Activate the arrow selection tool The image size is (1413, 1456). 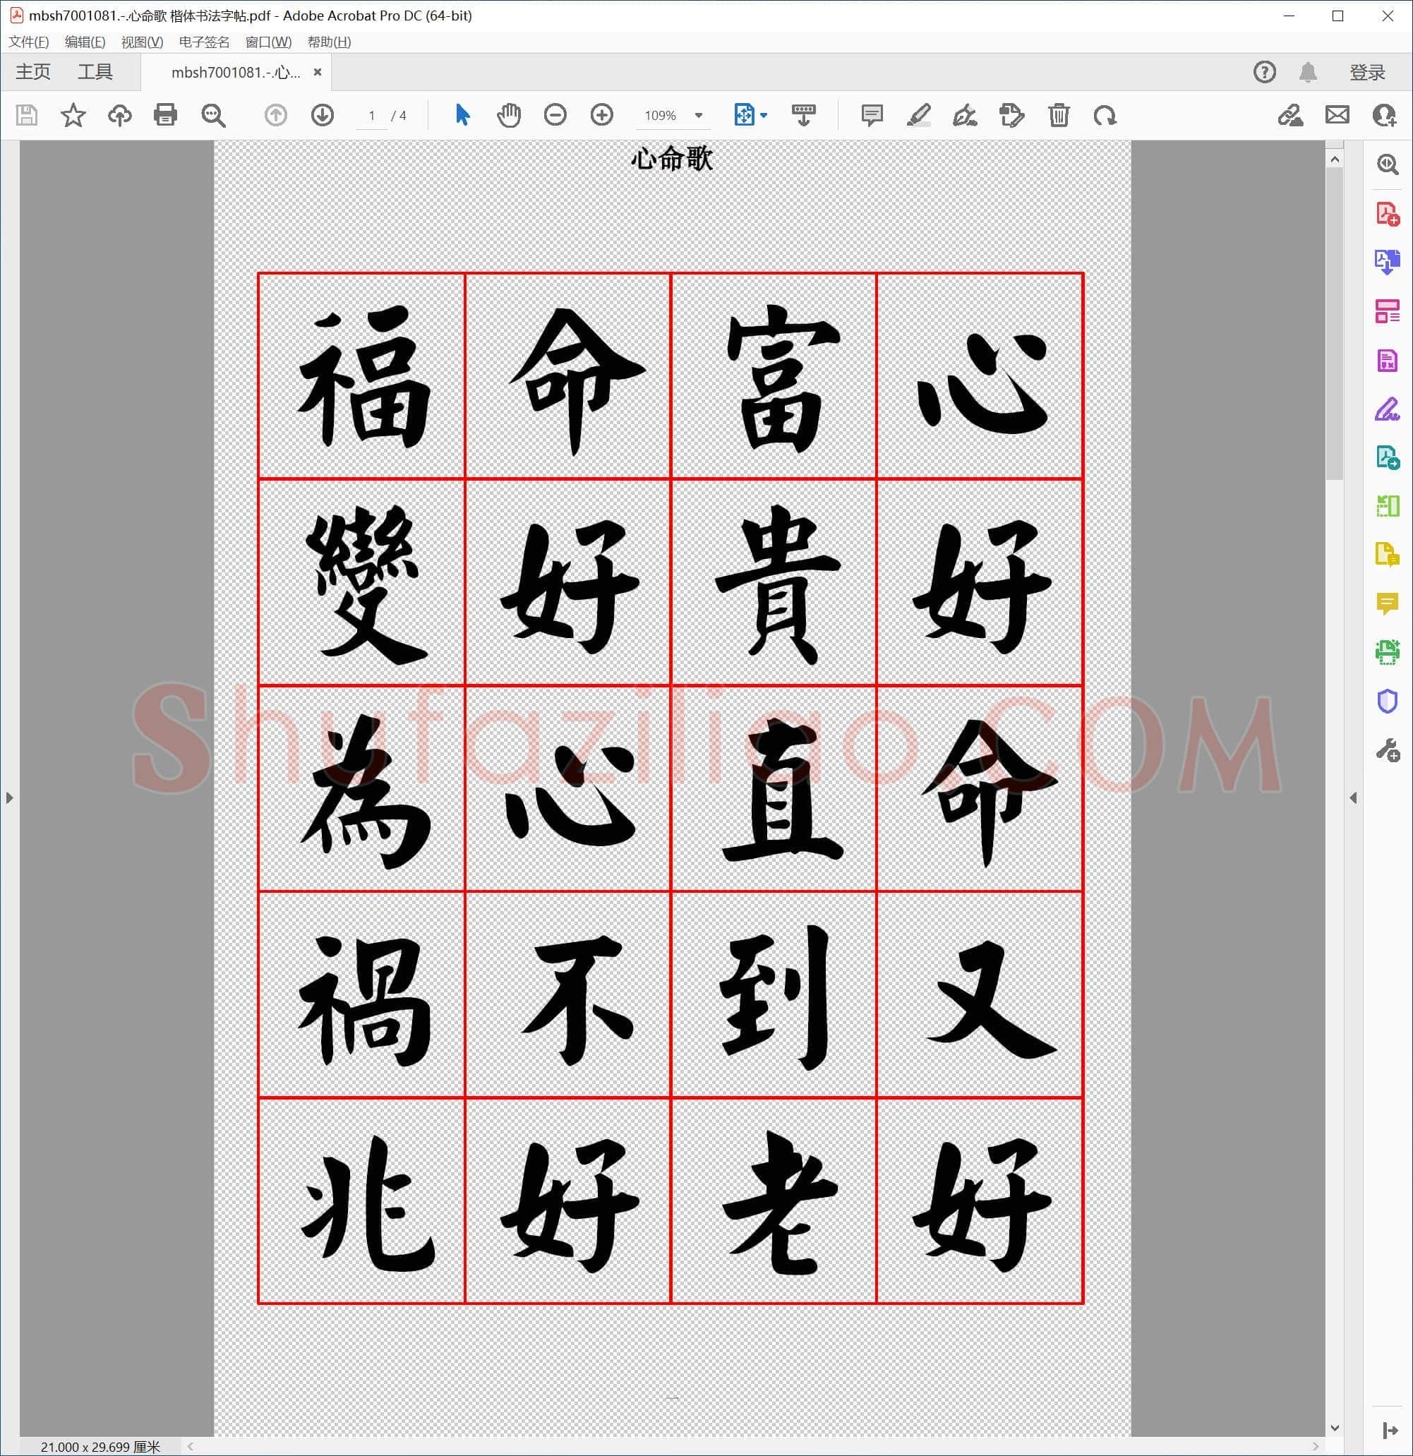click(462, 115)
